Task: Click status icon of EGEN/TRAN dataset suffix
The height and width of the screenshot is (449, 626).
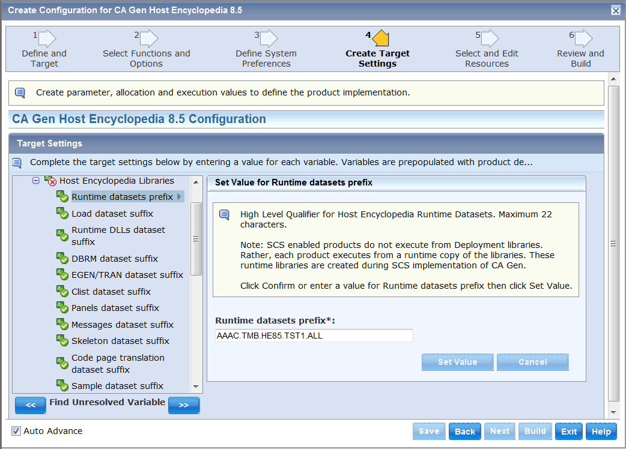Action: pyautogui.click(x=62, y=275)
